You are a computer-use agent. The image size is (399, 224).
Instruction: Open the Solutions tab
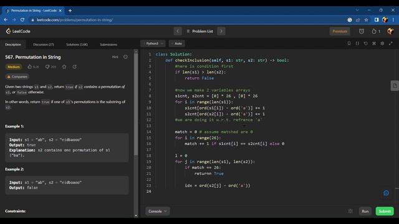tap(77, 44)
